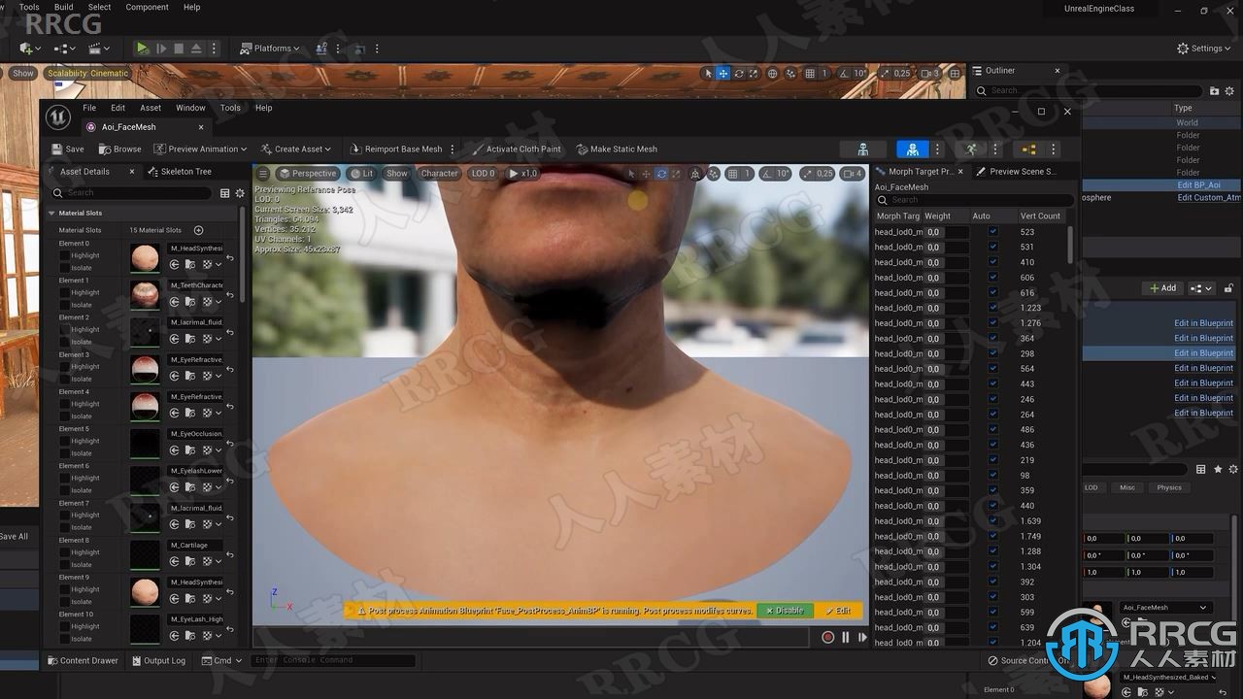
Task: Uncheck Auto for morph target with 1.639 verts
Action: coord(992,521)
